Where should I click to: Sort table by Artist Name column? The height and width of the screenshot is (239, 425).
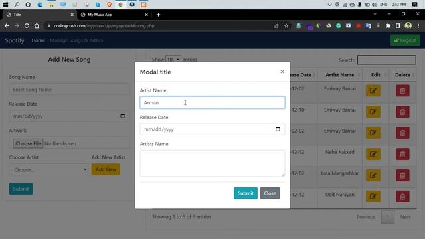click(339, 75)
